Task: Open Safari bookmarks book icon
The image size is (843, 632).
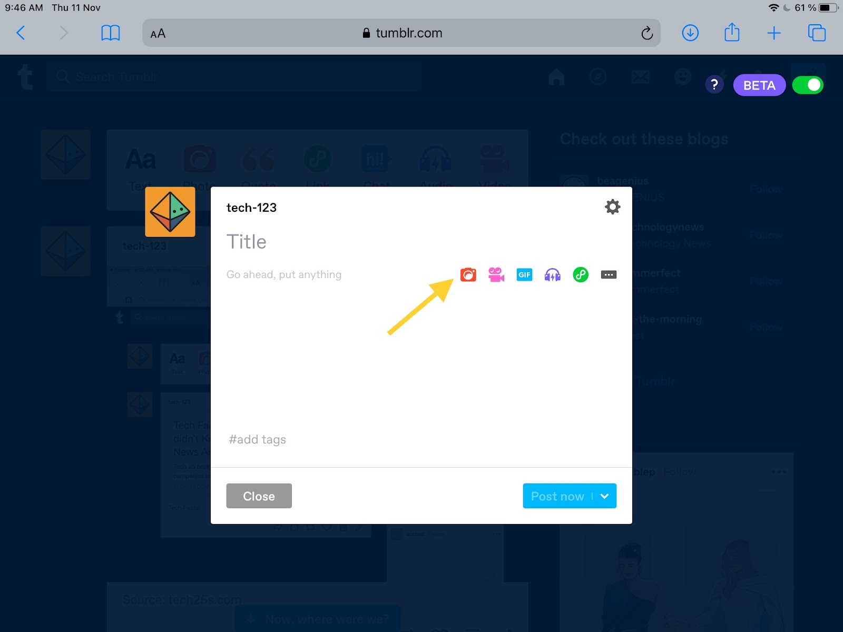Action: click(111, 33)
